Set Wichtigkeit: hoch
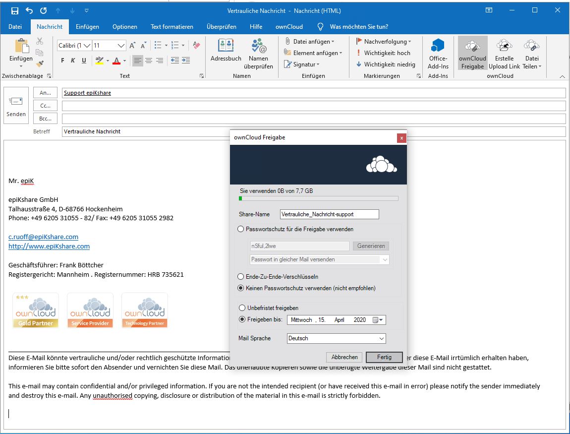The width and height of the screenshot is (570, 434). (x=383, y=53)
